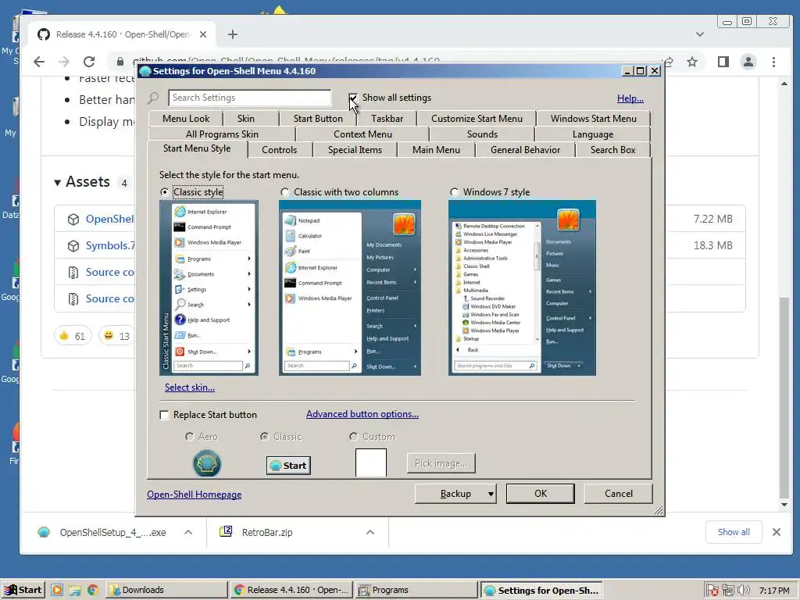Click OpenShellSetup download shell icon
800x600 pixels.
pyautogui.click(x=44, y=532)
